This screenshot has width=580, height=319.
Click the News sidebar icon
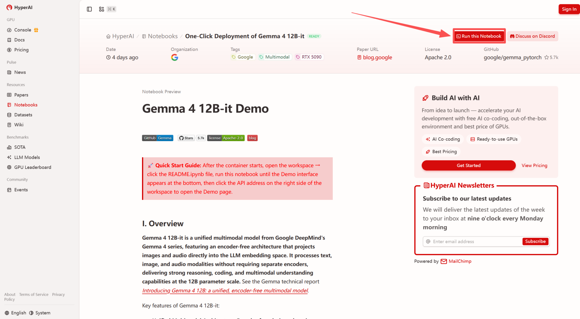(9, 72)
